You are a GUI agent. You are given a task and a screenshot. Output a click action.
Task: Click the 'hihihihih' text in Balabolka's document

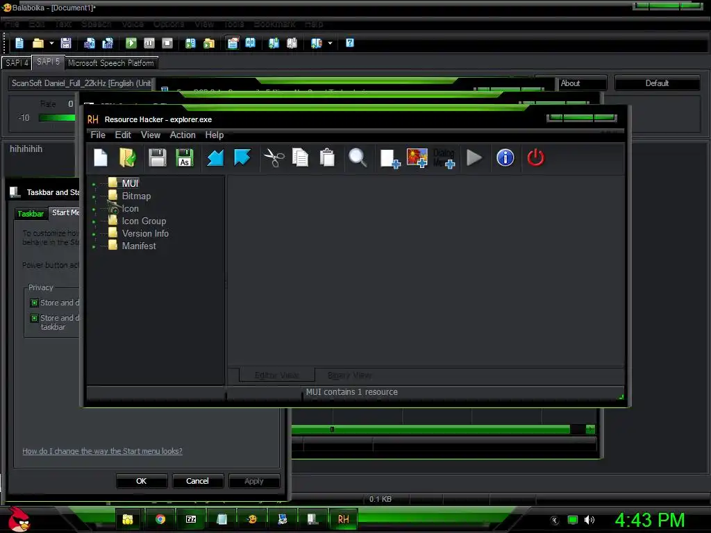coord(26,149)
